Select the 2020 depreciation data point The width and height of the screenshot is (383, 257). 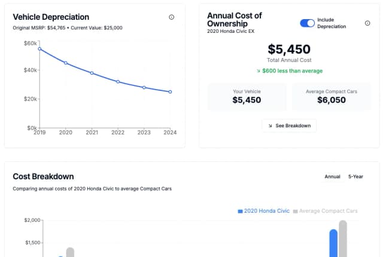66,63
